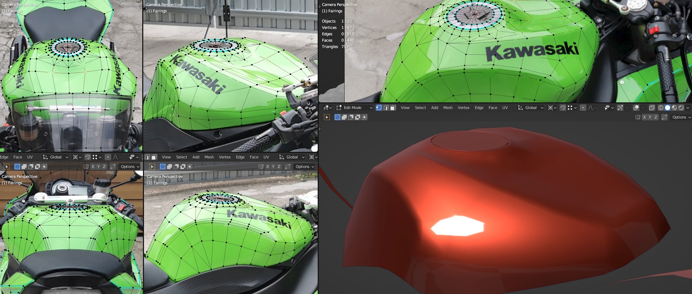Open the Options dropdown in right viewport

pos(681,117)
